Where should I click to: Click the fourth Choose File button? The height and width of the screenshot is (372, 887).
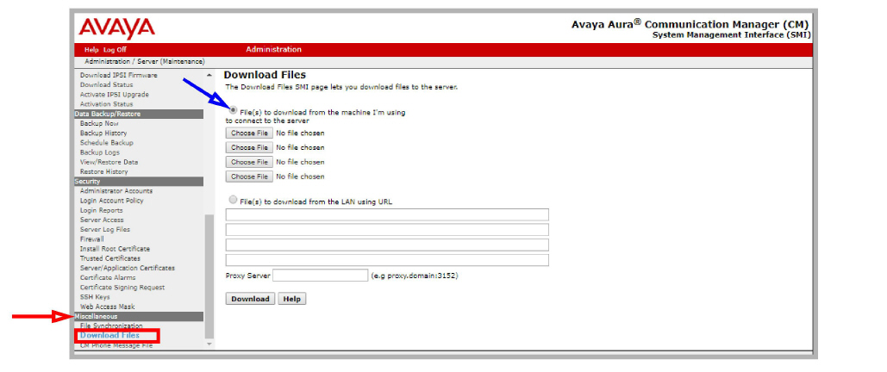249,177
